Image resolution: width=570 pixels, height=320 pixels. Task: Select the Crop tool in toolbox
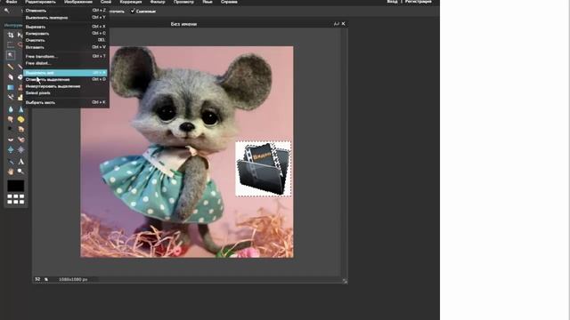(x=11, y=35)
